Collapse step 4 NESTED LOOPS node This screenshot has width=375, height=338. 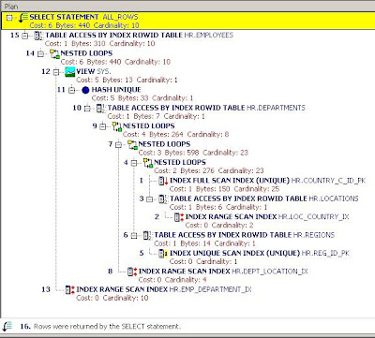(x=134, y=163)
